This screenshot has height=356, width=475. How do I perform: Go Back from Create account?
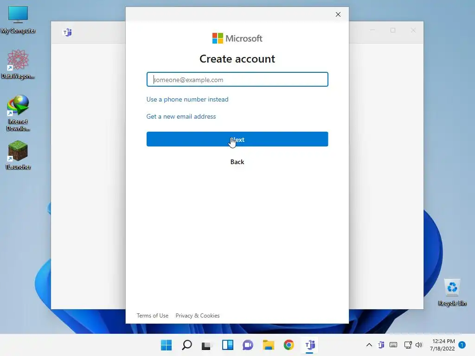(x=237, y=162)
